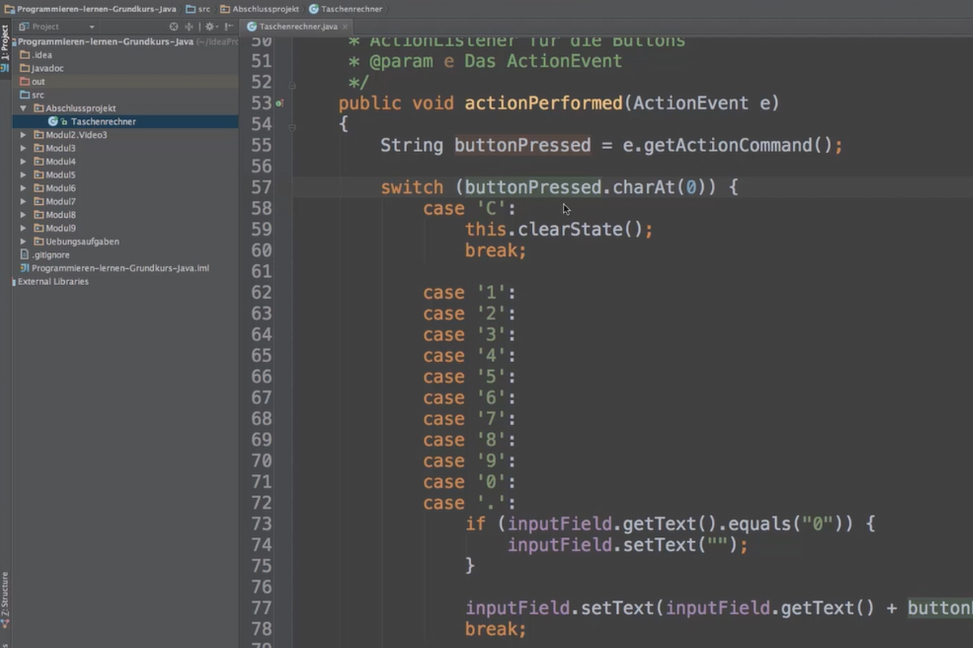Viewport: 973px width, 648px height.
Task: Click the break statement on line 60
Action: point(496,250)
